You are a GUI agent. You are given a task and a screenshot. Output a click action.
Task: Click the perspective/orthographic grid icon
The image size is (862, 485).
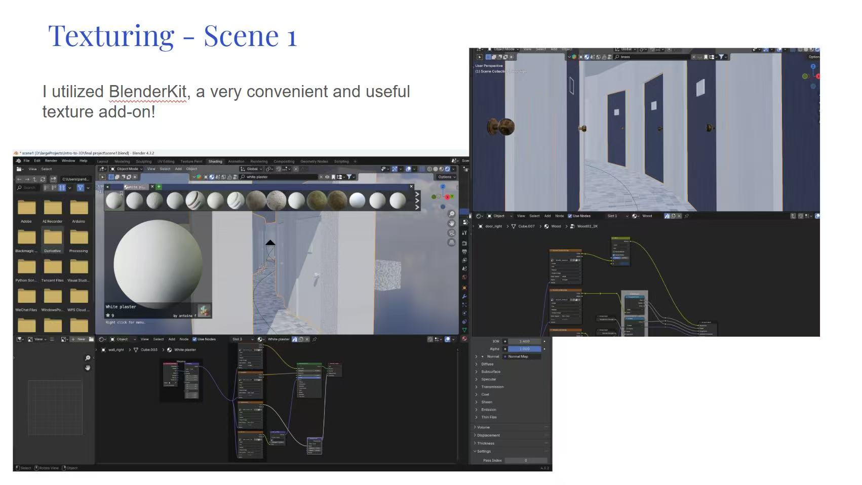click(x=451, y=242)
